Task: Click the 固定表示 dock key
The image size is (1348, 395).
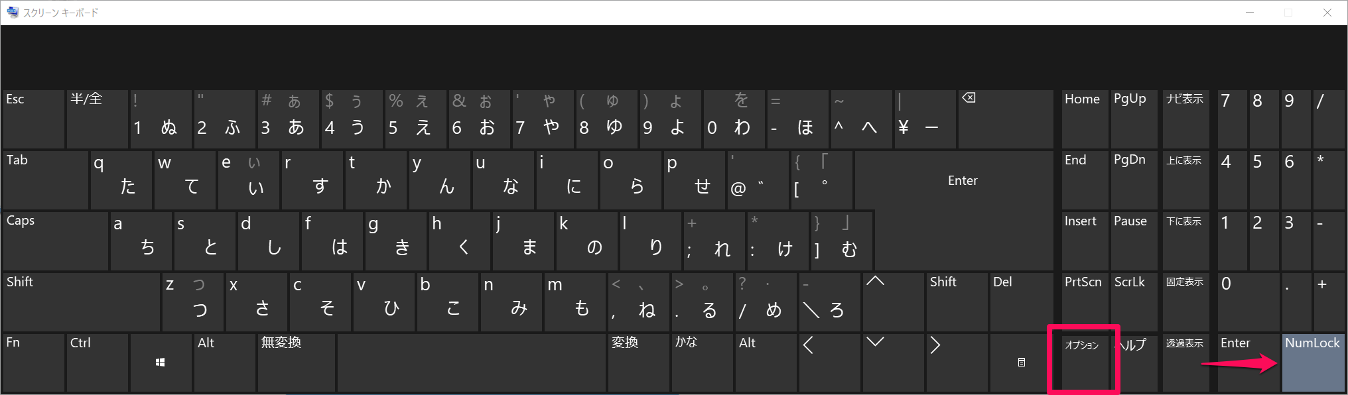Action: pyautogui.click(x=1185, y=302)
